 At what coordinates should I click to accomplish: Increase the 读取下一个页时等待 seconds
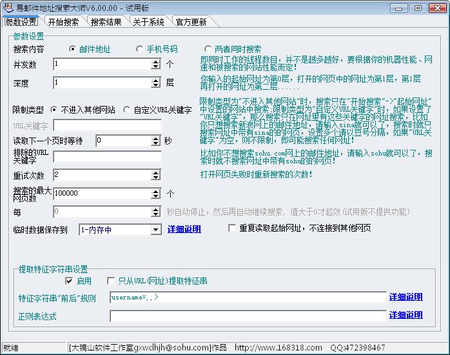pos(156,138)
